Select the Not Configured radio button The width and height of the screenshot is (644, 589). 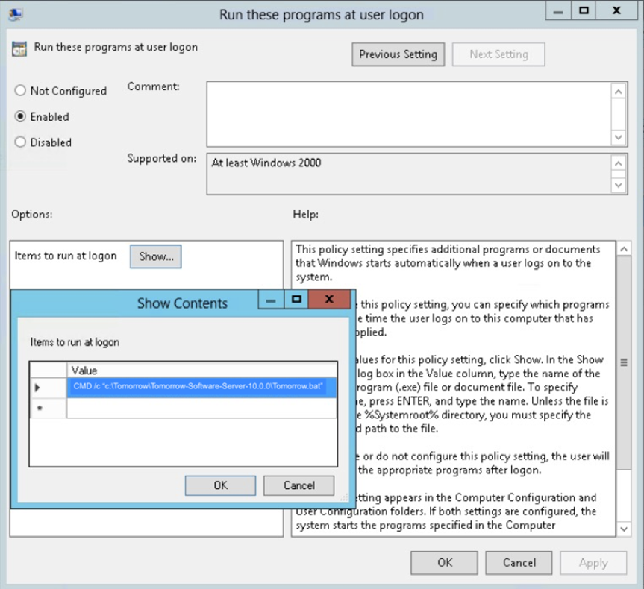point(21,91)
